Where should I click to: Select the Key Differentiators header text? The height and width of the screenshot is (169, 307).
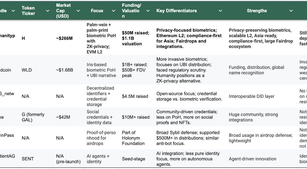tap(177, 11)
